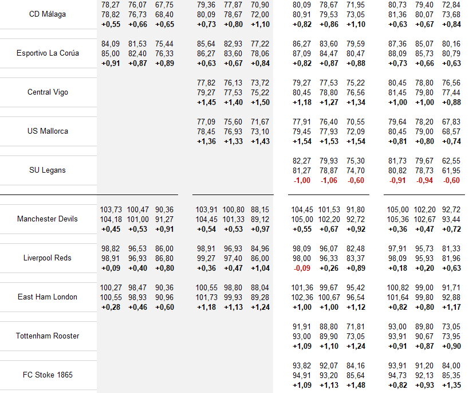This screenshot has height=393, width=469.
Task: Select the CD Málaga team row label
Action: [48, 14]
